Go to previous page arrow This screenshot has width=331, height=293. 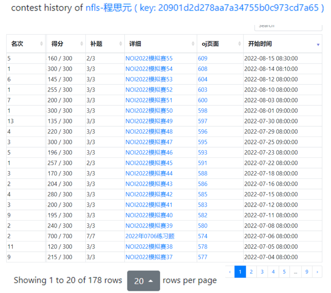click(x=230, y=272)
